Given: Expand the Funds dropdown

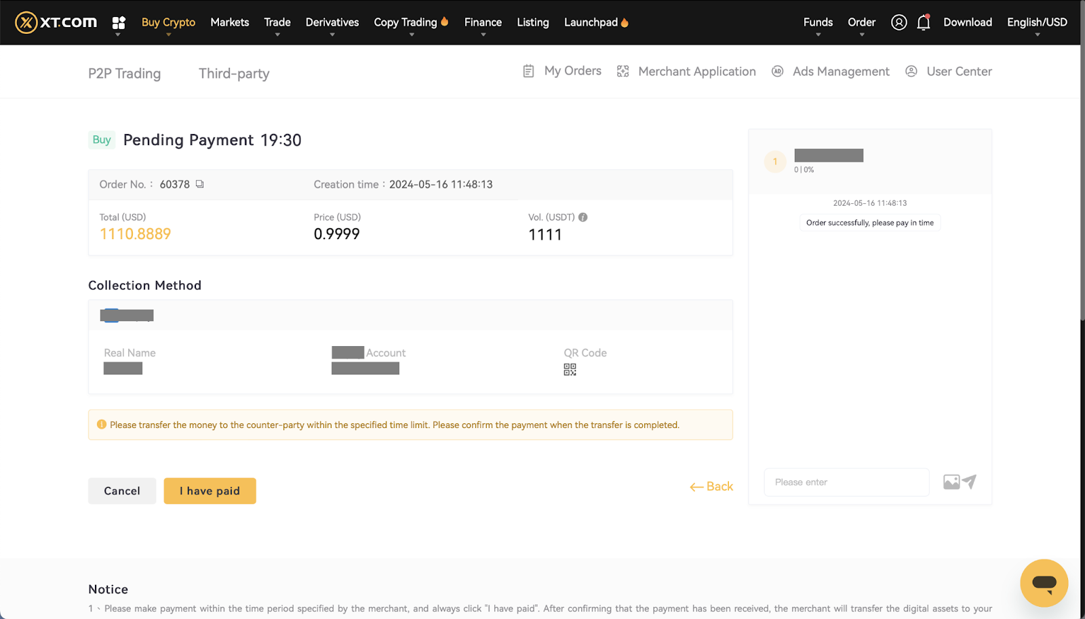Looking at the screenshot, I should [818, 22].
